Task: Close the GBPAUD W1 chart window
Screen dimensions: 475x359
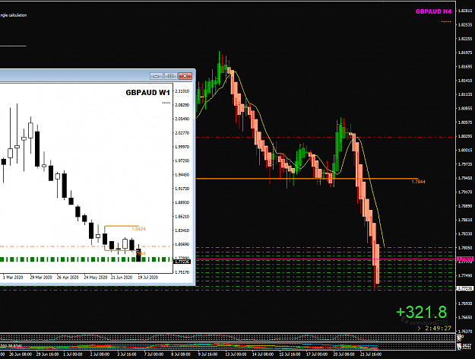Action: click(x=185, y=76)
